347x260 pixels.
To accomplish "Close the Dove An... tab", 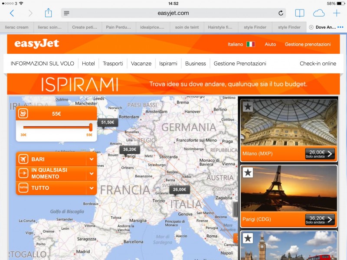I will click(311, 27).
